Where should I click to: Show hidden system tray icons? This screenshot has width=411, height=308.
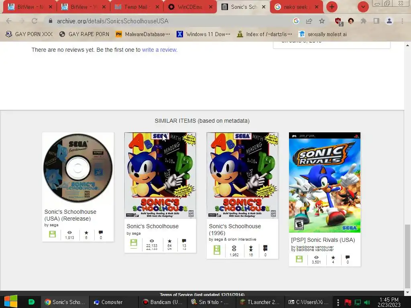[338, 302]
